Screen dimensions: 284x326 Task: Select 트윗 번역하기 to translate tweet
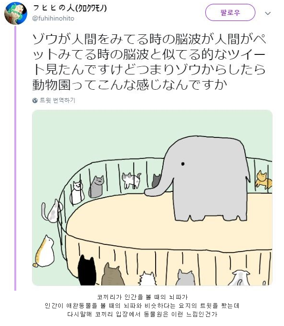pyautogui.click(x=57, y=100)
